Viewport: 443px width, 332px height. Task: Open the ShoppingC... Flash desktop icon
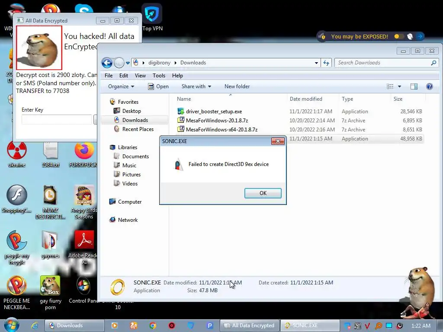17,199
